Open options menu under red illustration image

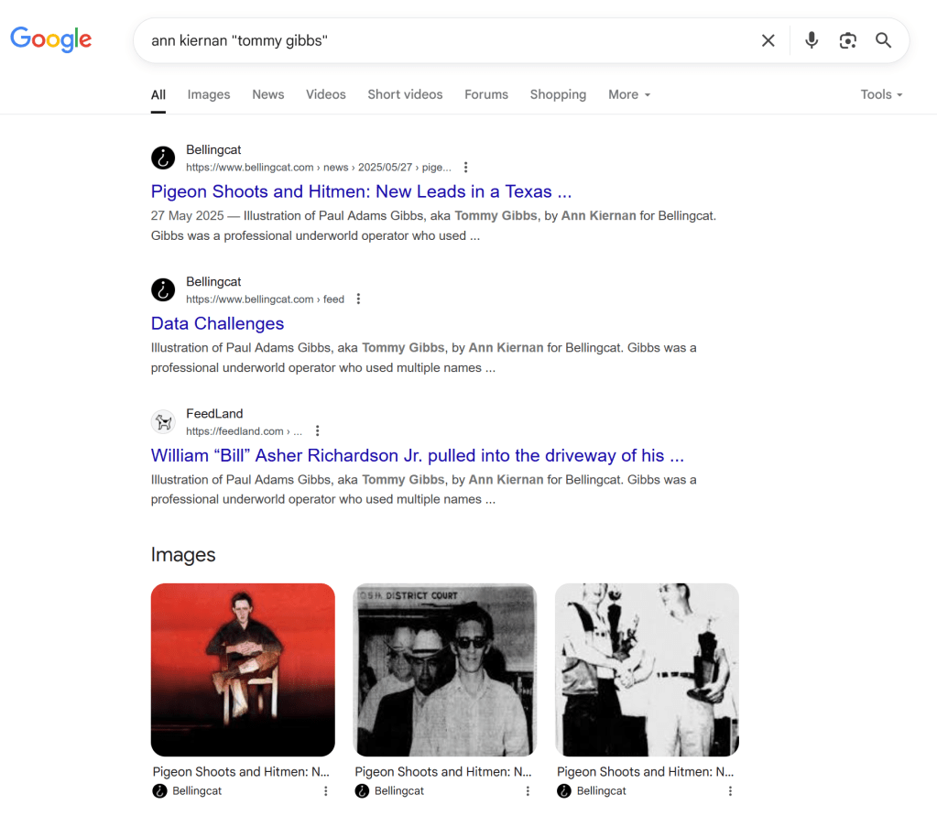pyautogui.click(x=325, y=791)
